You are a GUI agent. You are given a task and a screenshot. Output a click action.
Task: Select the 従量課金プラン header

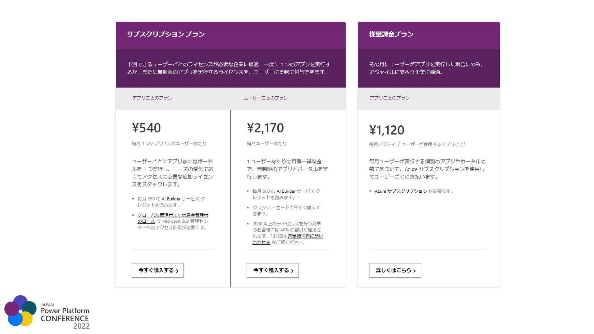[391, 34]
